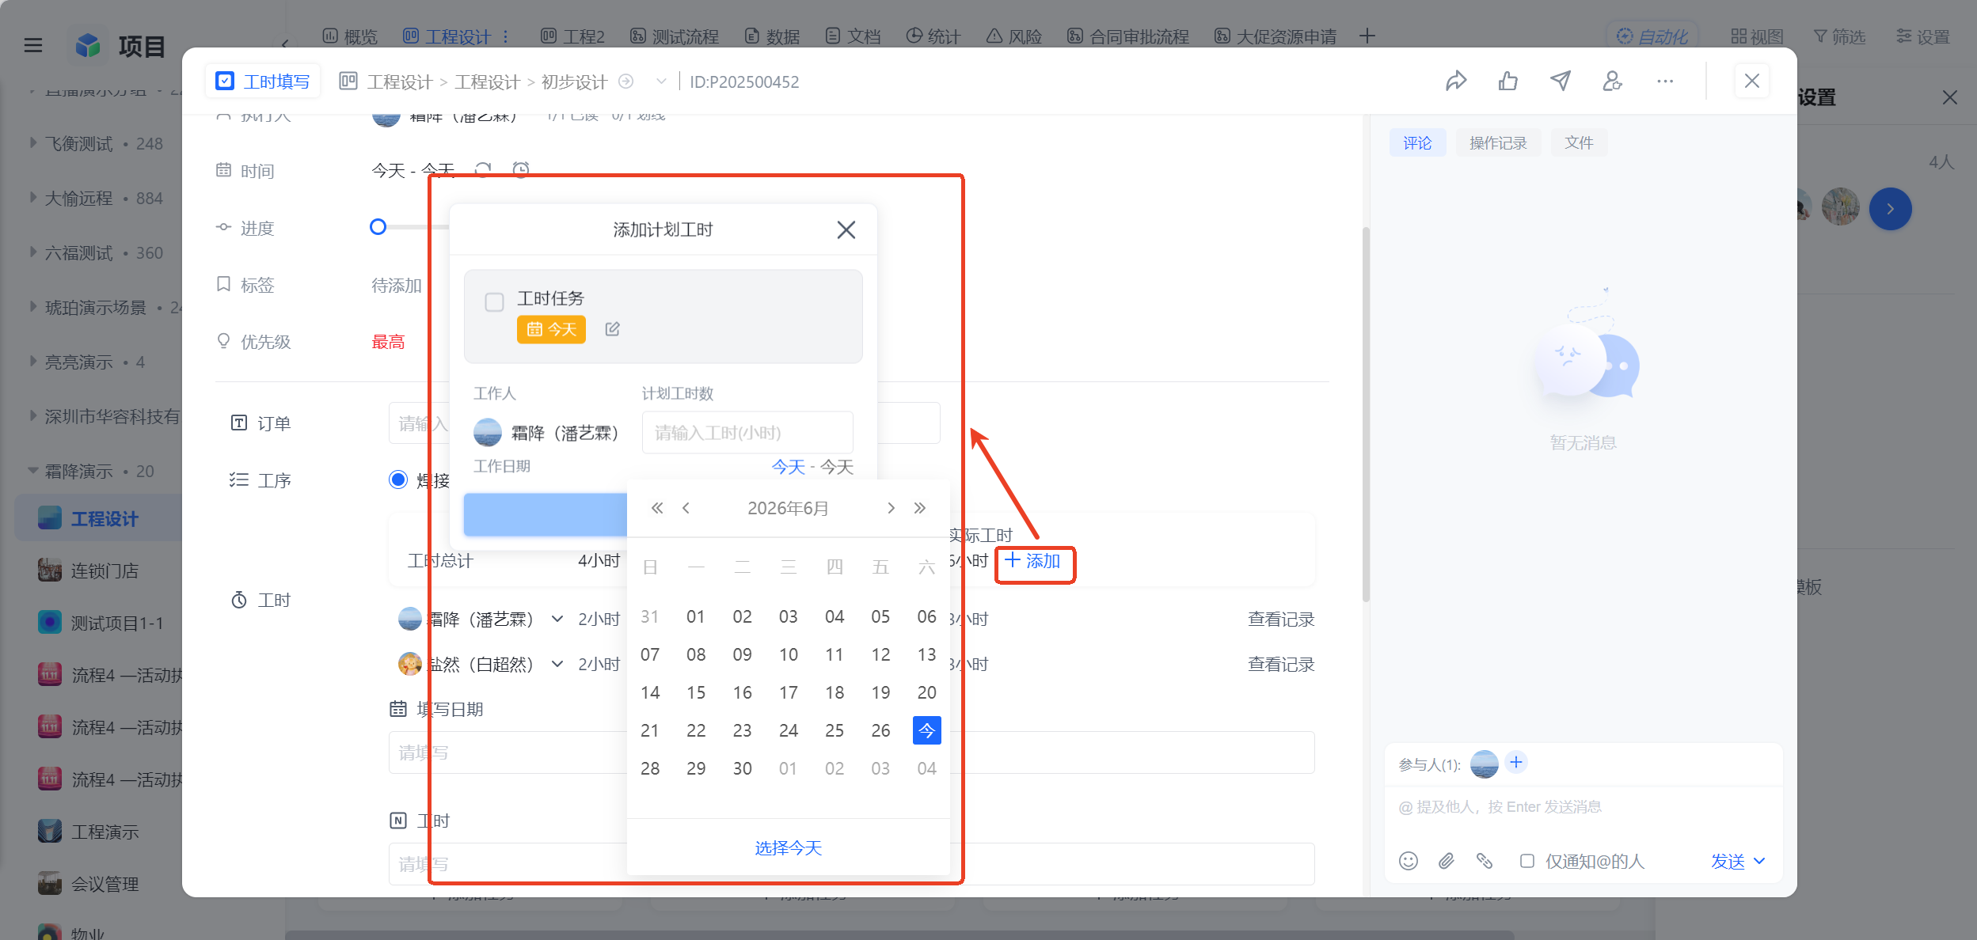
Task: Click 查看记录 for 霜降（潘艺霖）
Action: tap(1281, 619)
